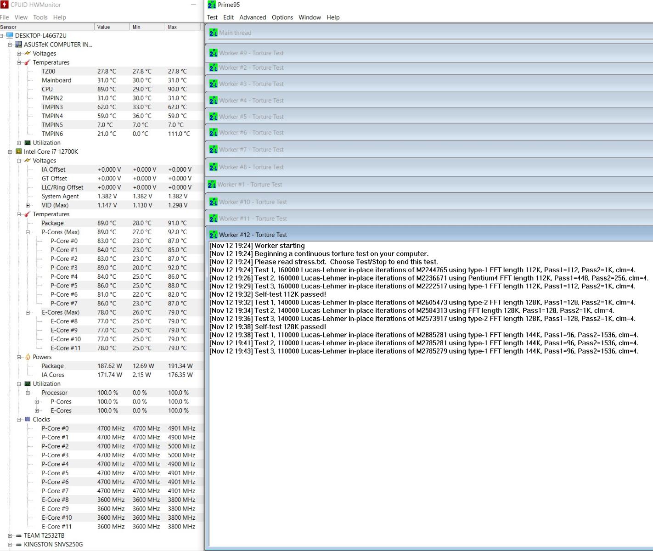Click the Worker #9 Torture Test icon
Image resolution: width=653 pixels, height=551 pixels.
pyautogui.click(x=213, y=53)
